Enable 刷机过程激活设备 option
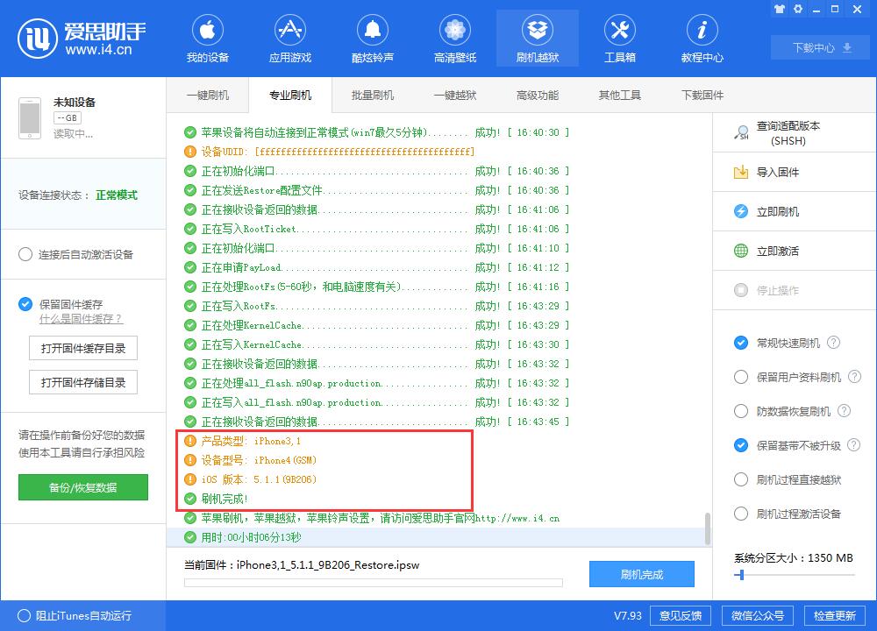The image size is (877, 631). click(740, 514)
